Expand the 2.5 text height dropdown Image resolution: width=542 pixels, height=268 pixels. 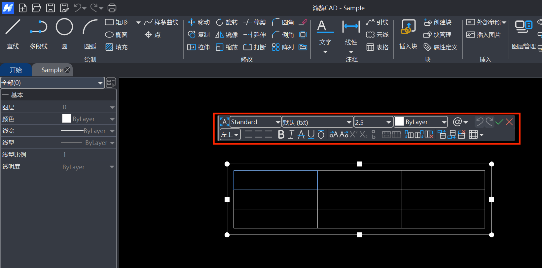pyautogui.click(x=388, y=122)
